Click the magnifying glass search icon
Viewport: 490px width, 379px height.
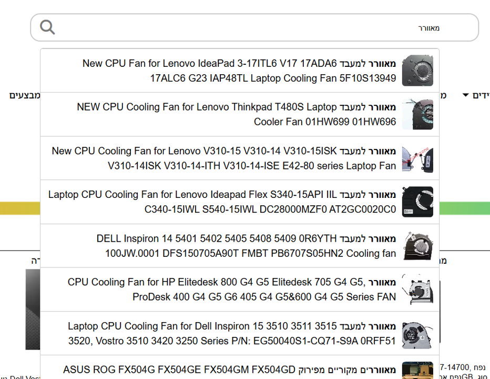[x=47, y=27]
